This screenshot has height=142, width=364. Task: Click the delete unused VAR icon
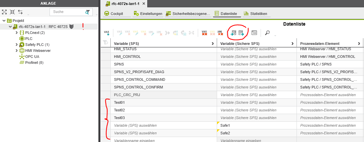click(x=205, y=33)
